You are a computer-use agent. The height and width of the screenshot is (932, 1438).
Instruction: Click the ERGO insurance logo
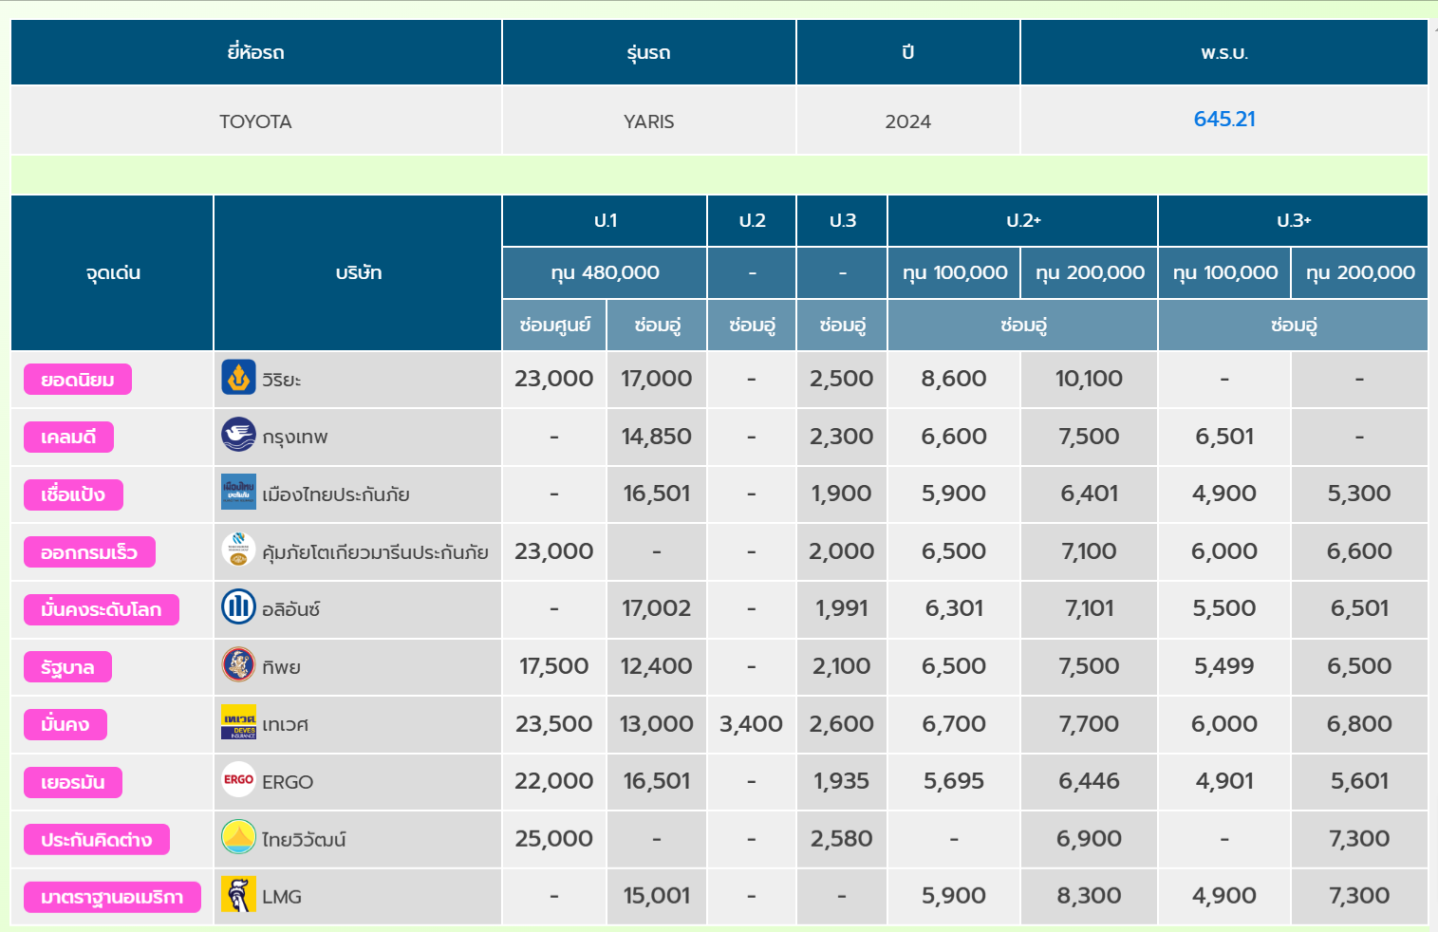tap(238, 779)
